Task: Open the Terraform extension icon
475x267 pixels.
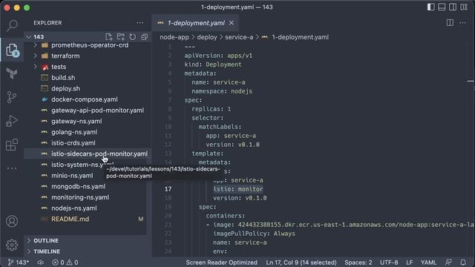Action: [x=12, y=73]
